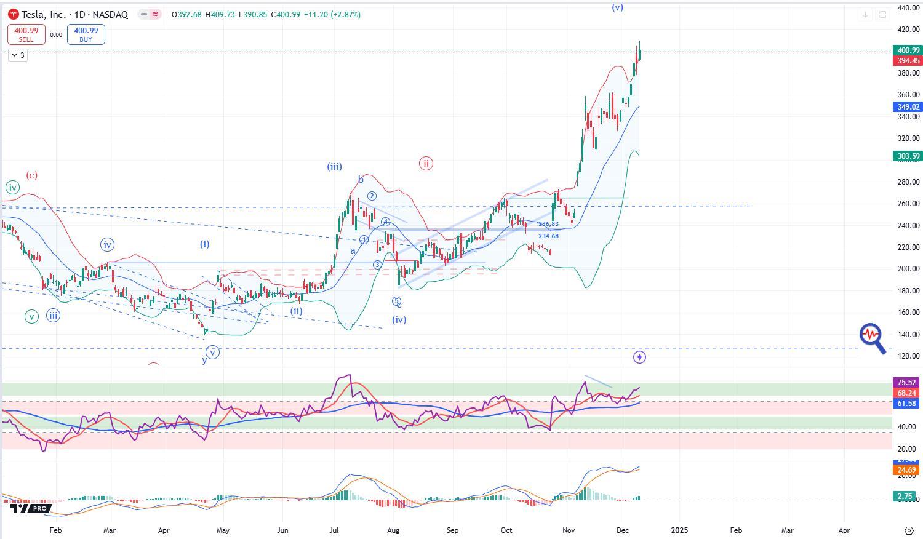Select the blue (iv) wave label below August low
The image size is (923, 539).
399,320
